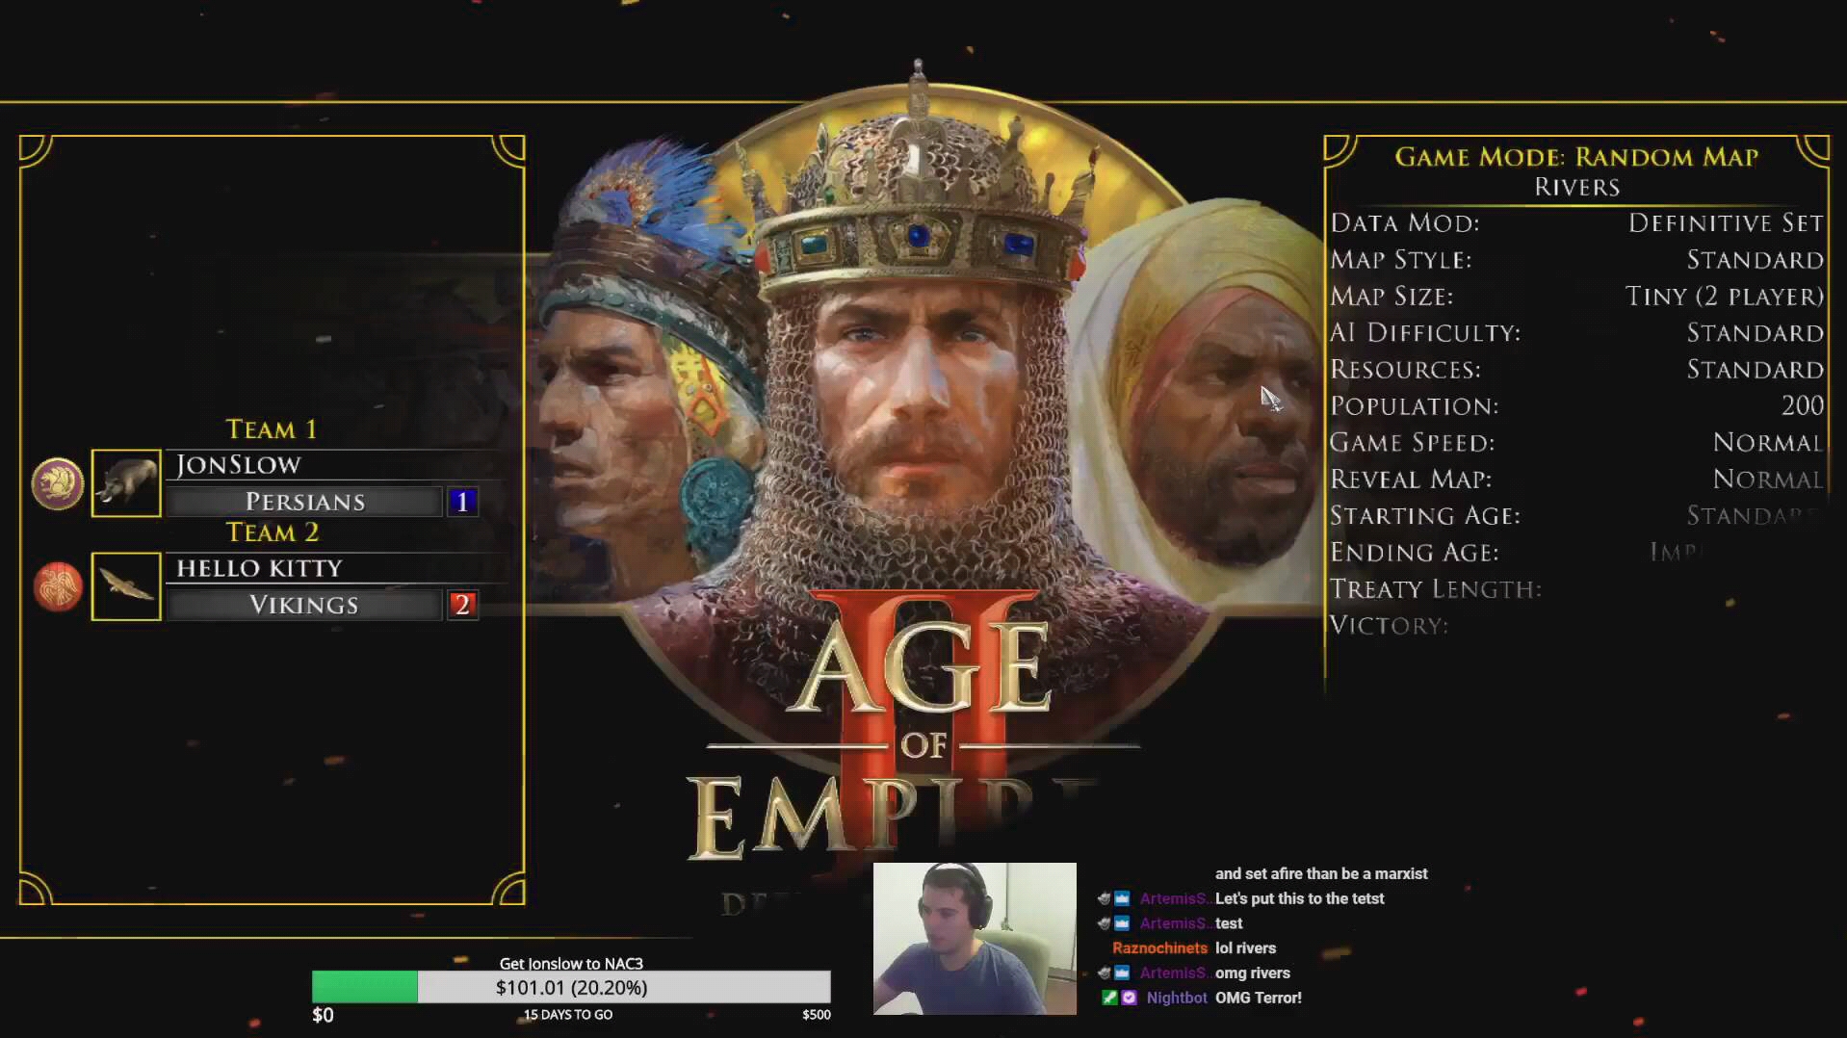This screenshot has width=1847, height=1038.
Task: Click the 'Tiny (2 player)' map size value
Action: point(1725,297)
